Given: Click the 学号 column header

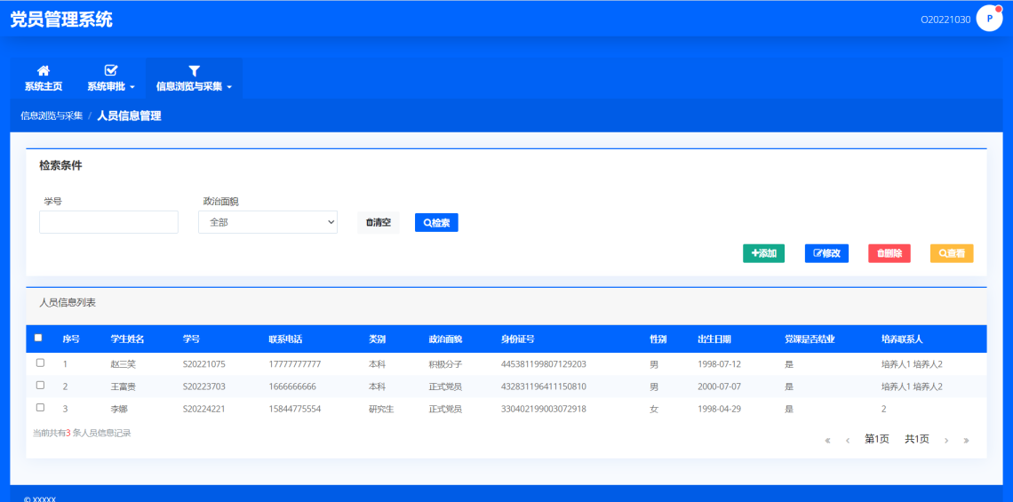Looking at the screenshot, I should point(191,339).
